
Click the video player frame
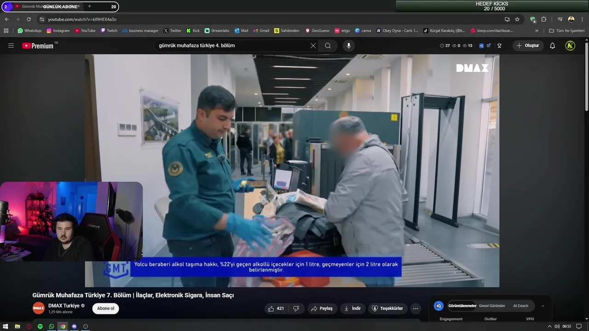coord(292,171)
